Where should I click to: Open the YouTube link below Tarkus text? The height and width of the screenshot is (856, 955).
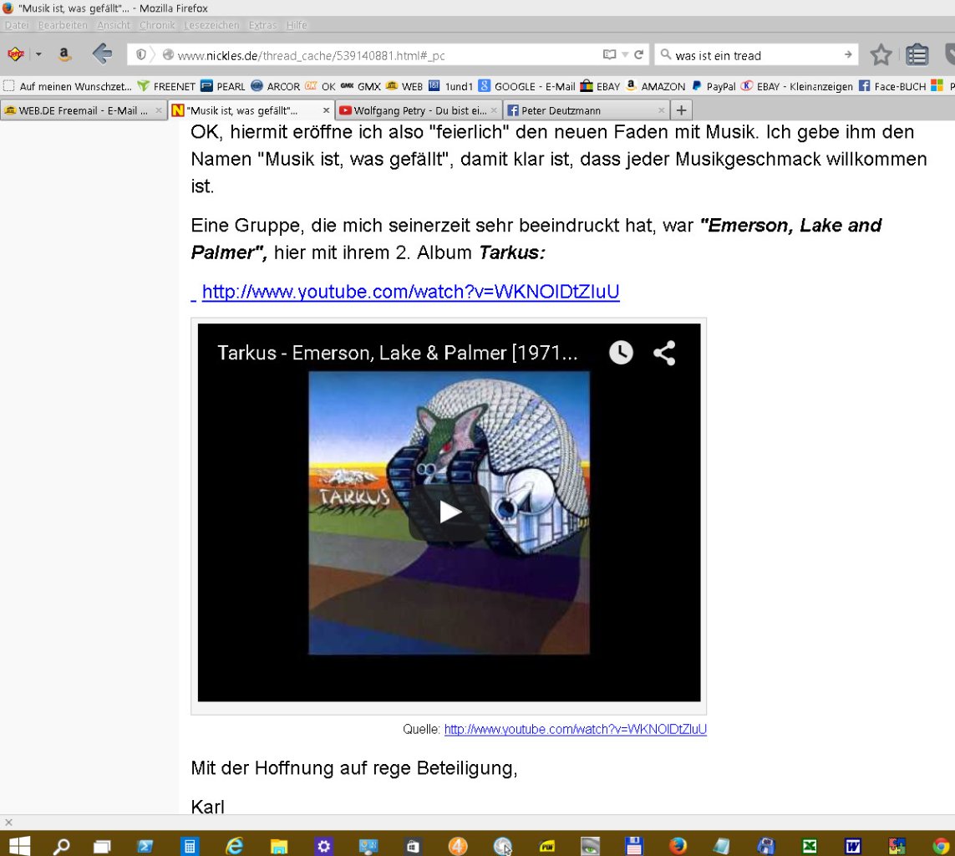pos(410,291)
